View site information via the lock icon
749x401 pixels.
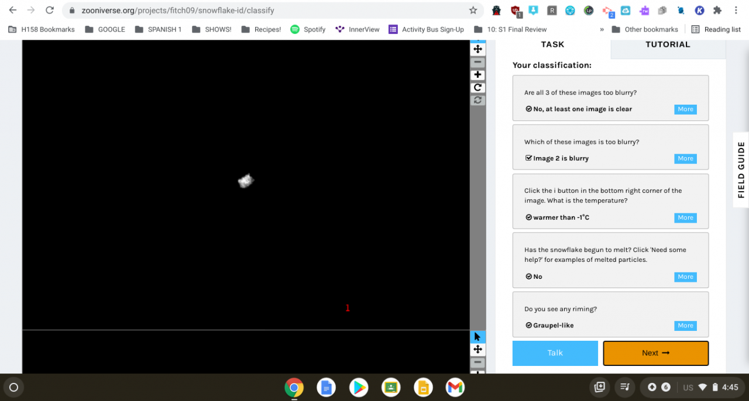(x=73, y=11)
